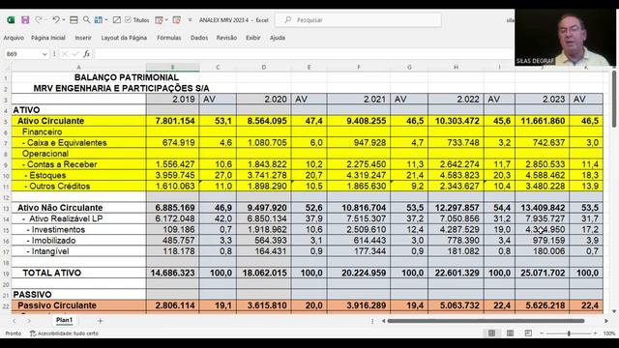Switch to Normal view in the status bar
The height and width of the screenshot is (348, 619).
pyautogui.click(x=492, y=333)
